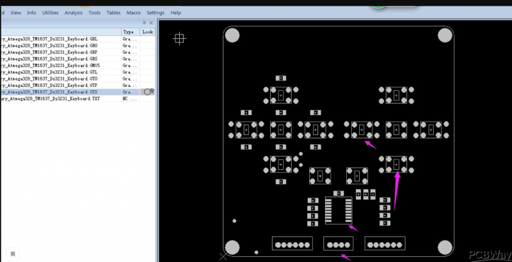Select the highlighted Keyboard.GTS layer row
The width and height of the screenshot is (512, 262).
point(77,92)
